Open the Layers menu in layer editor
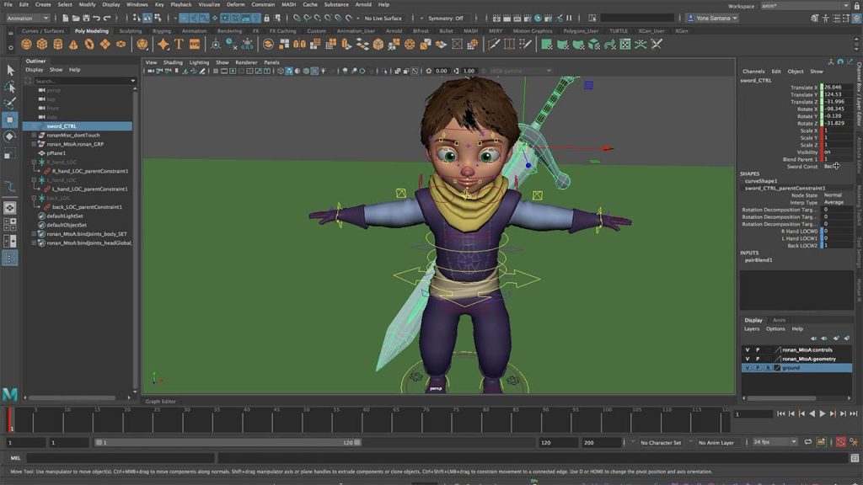This screenshot has height=485, width=863. [x=752, y=329]
